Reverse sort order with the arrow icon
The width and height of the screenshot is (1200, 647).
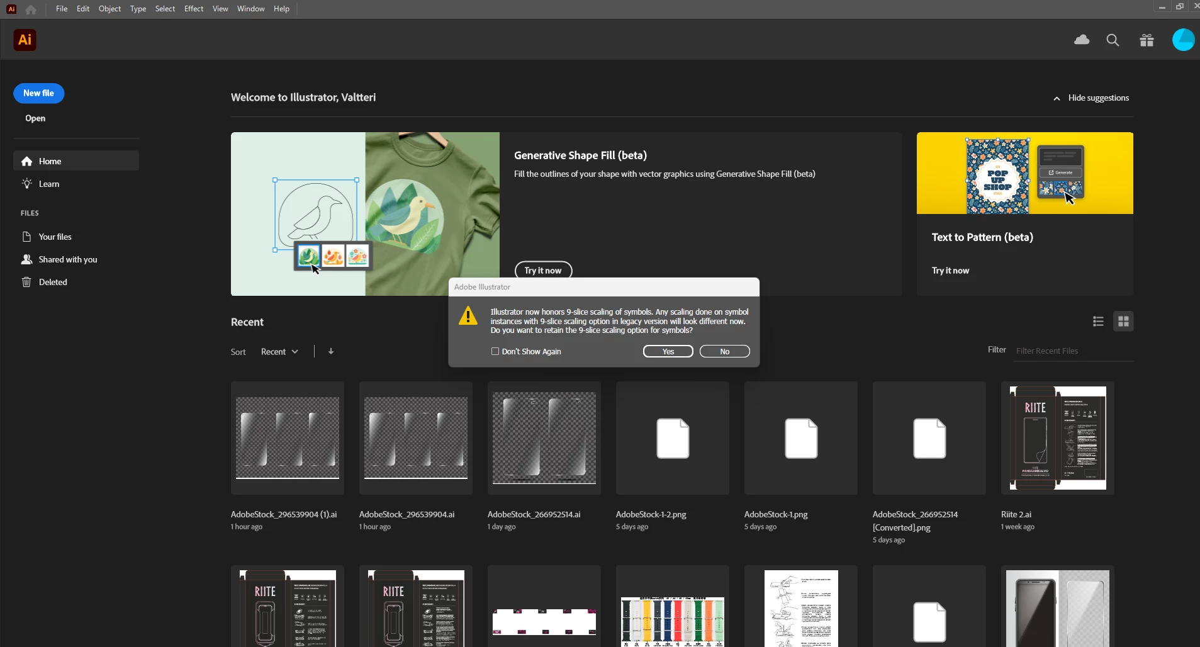[x=331, y=351]
